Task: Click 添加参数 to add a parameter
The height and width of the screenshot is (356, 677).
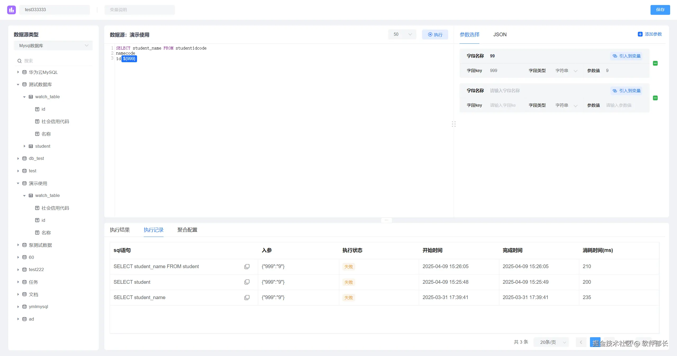Action: (649, 34)
